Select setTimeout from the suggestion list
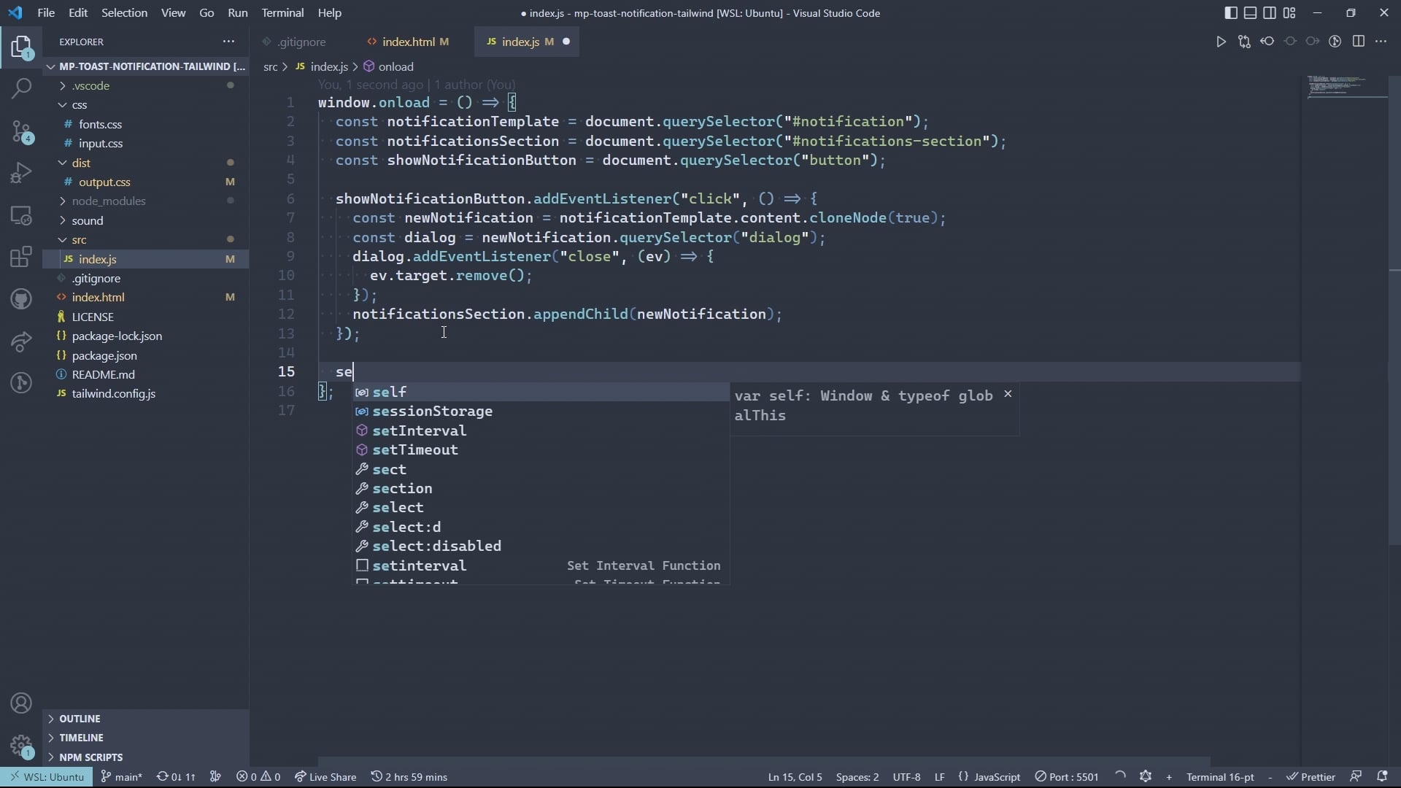 (414, 449)
